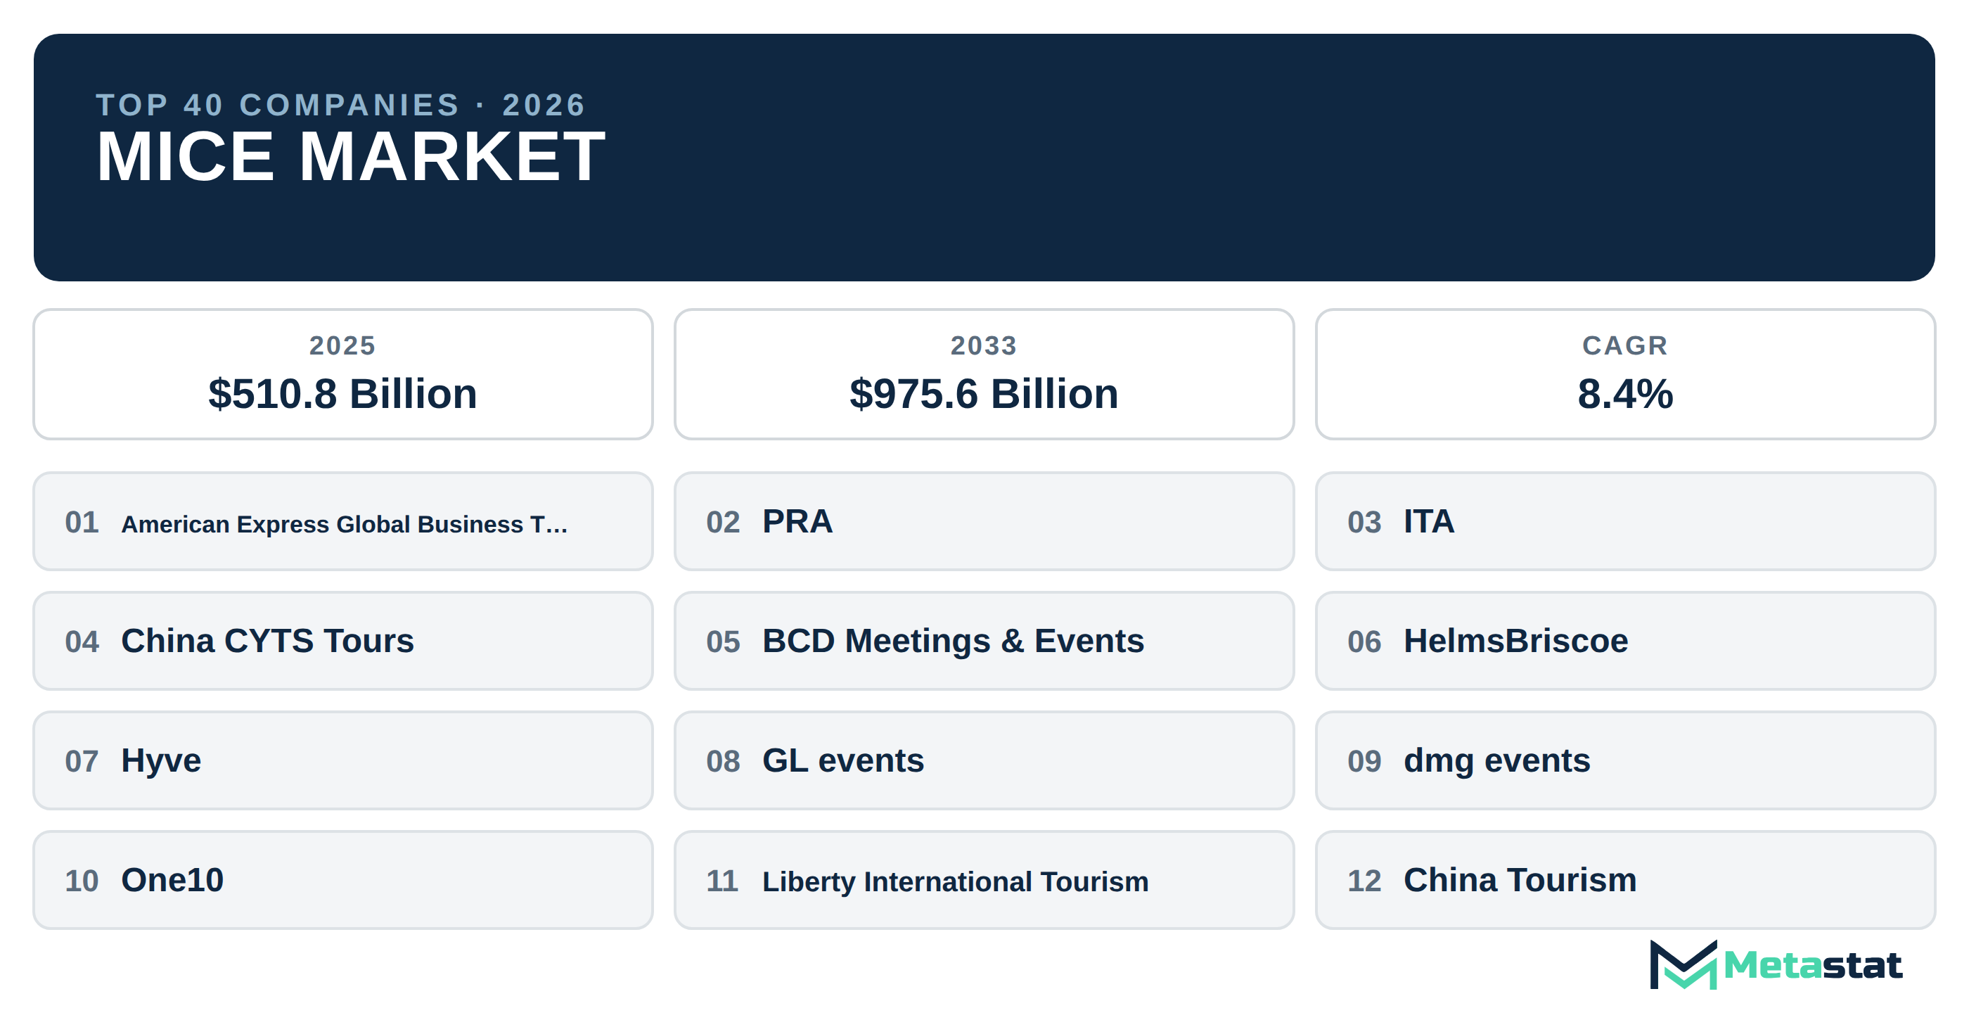Image resolution: width=1969 pixels, height=1027 pixels.
Task: Click the 2033 $975.6 Billion stat card
Action: [984, 374]
